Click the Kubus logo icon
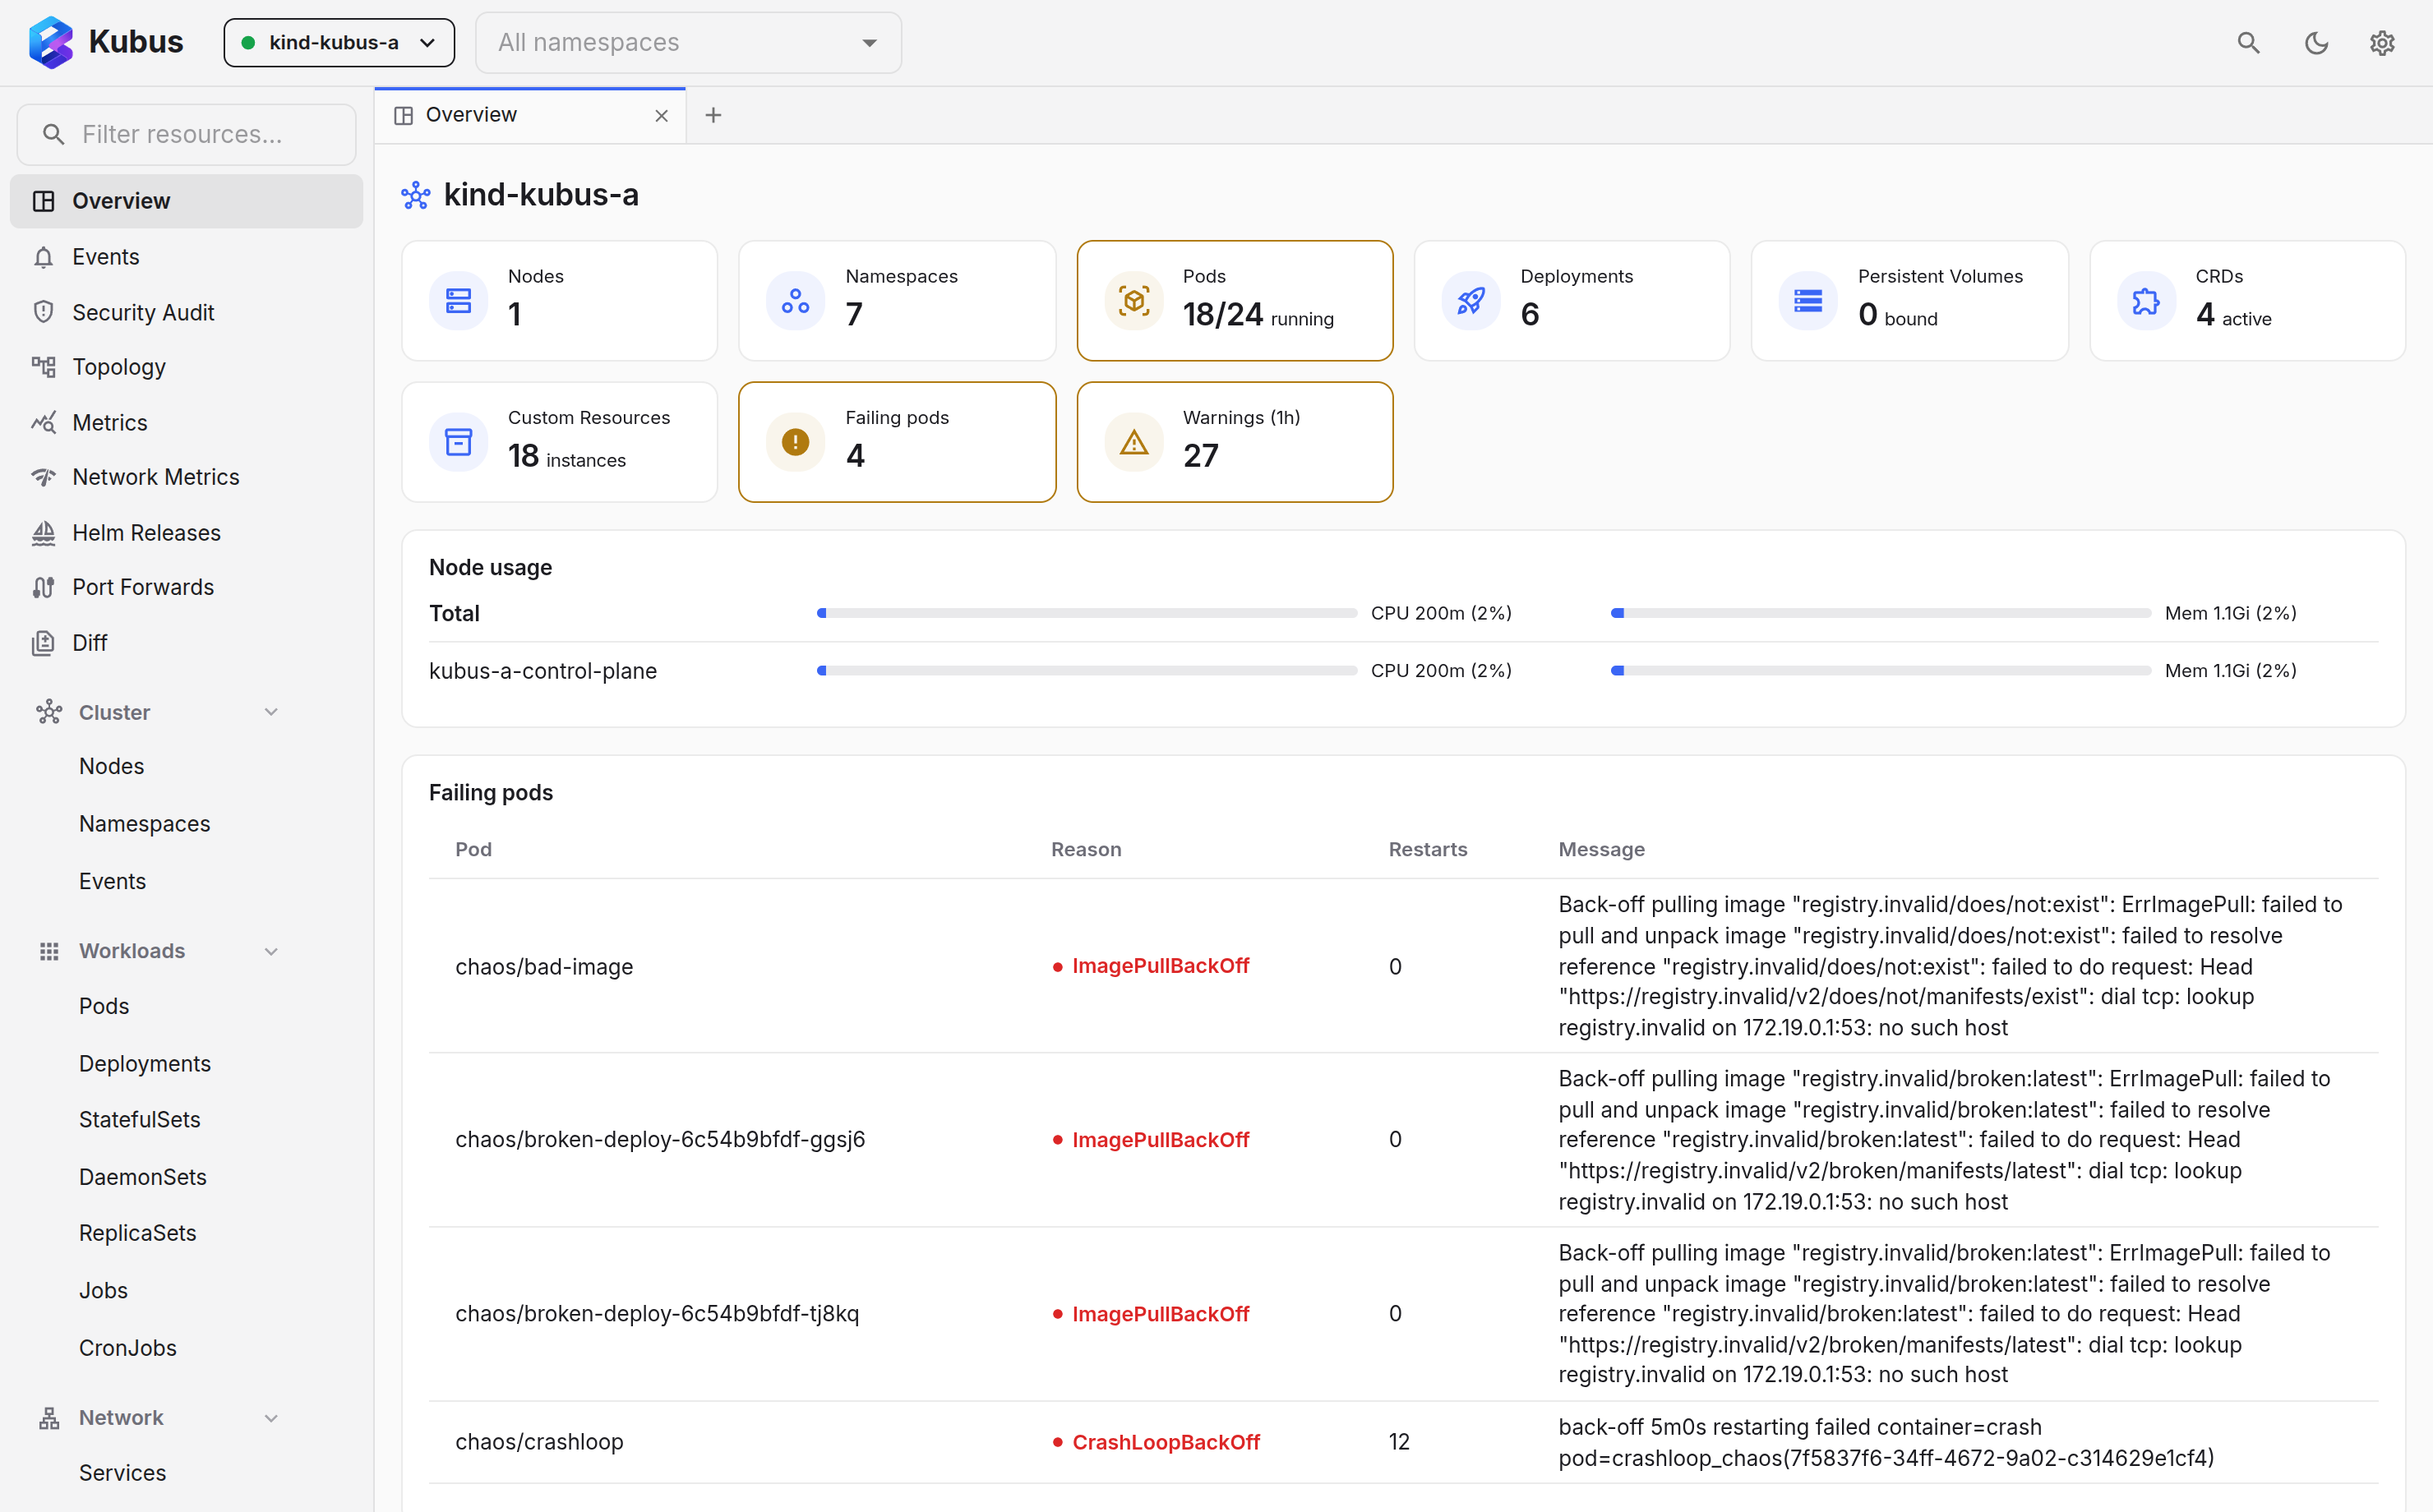 pos(50,42)
